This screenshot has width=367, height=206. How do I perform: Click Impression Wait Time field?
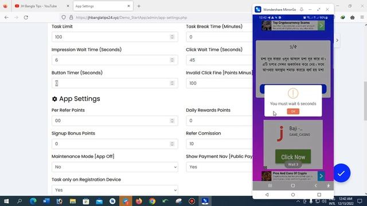point(115,60)
